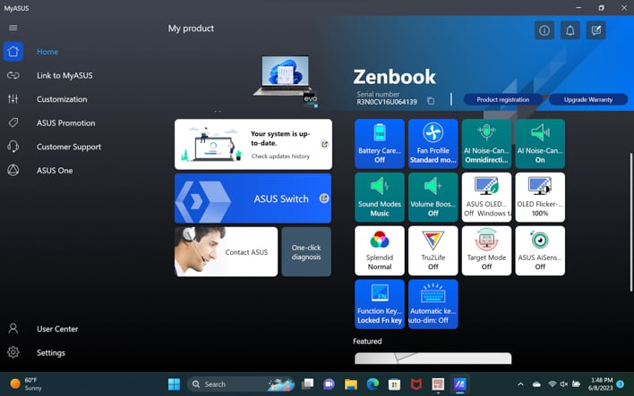Screen dimensions: 634x396
Task: Open AI Noise-Canceling microphone tile
Action: [x=486, y=144]
